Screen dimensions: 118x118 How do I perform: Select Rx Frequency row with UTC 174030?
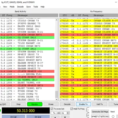coord(89,100)
